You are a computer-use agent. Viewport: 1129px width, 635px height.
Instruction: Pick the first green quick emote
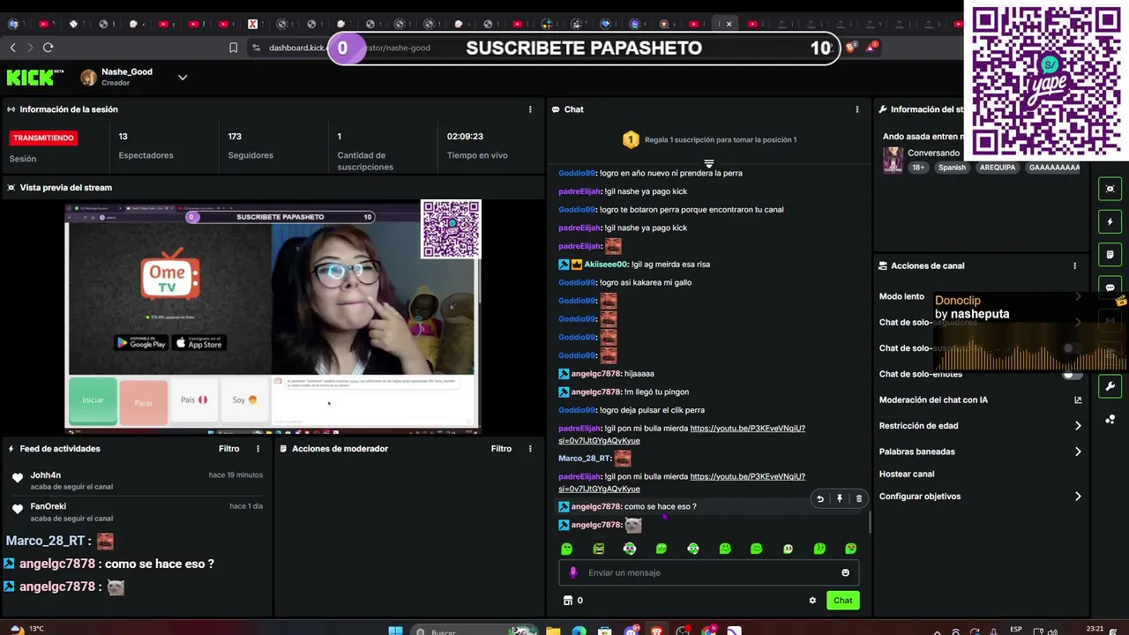click(x=567, y=549)
